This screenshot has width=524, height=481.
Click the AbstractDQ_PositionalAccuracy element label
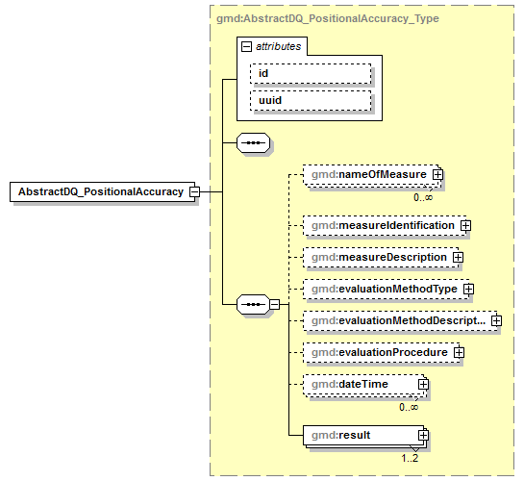coord(101,191)
